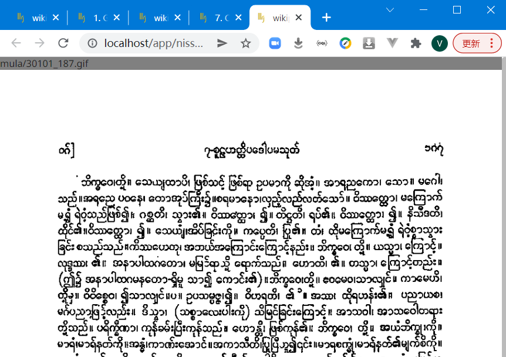Click the send page arrow icon
This screenshot has height=357, width=506.
(222, 43)
